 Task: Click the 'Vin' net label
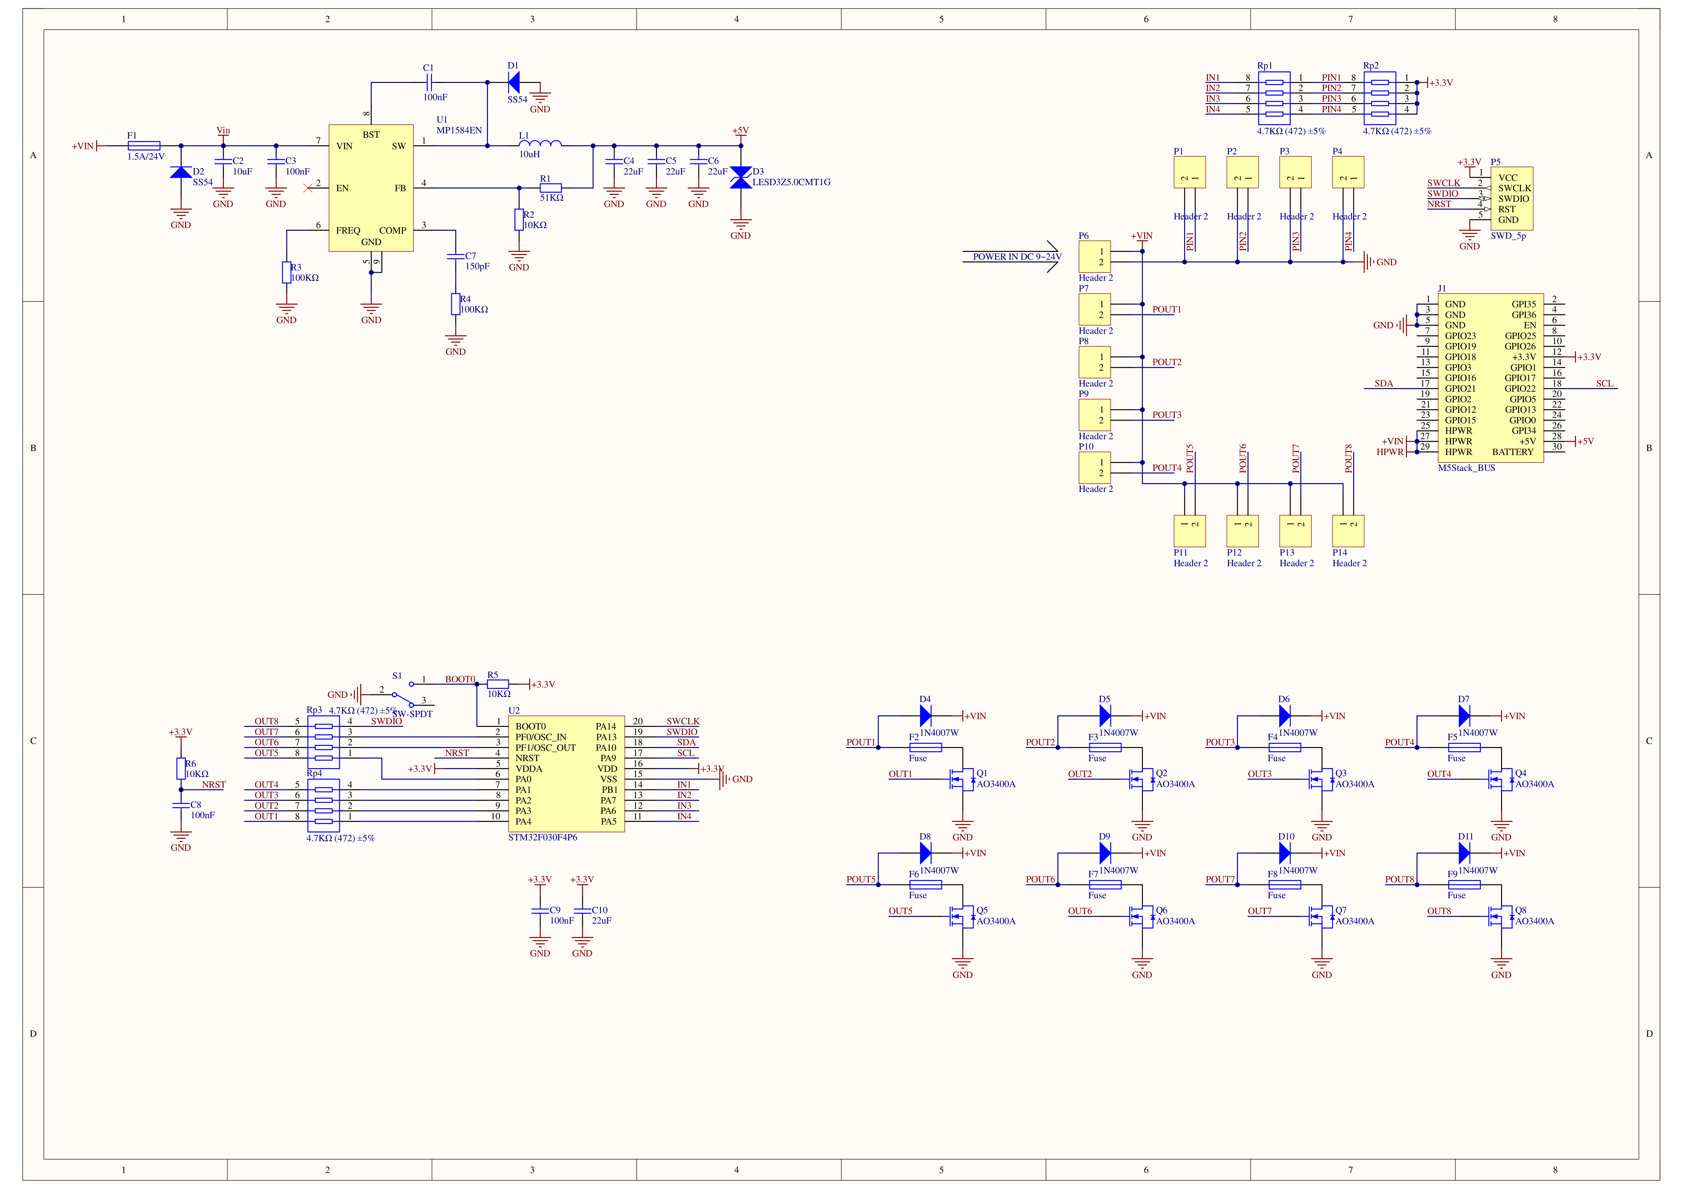[223, 130]
